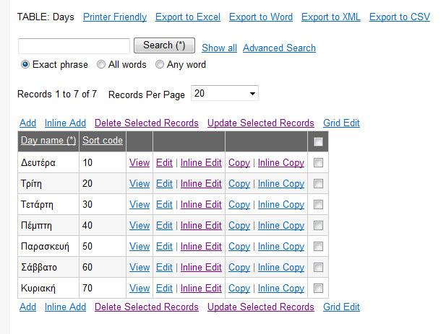Check the checkbox for the Κυριακή row
This screenshot has height=334, width=446.
[318, 289]
